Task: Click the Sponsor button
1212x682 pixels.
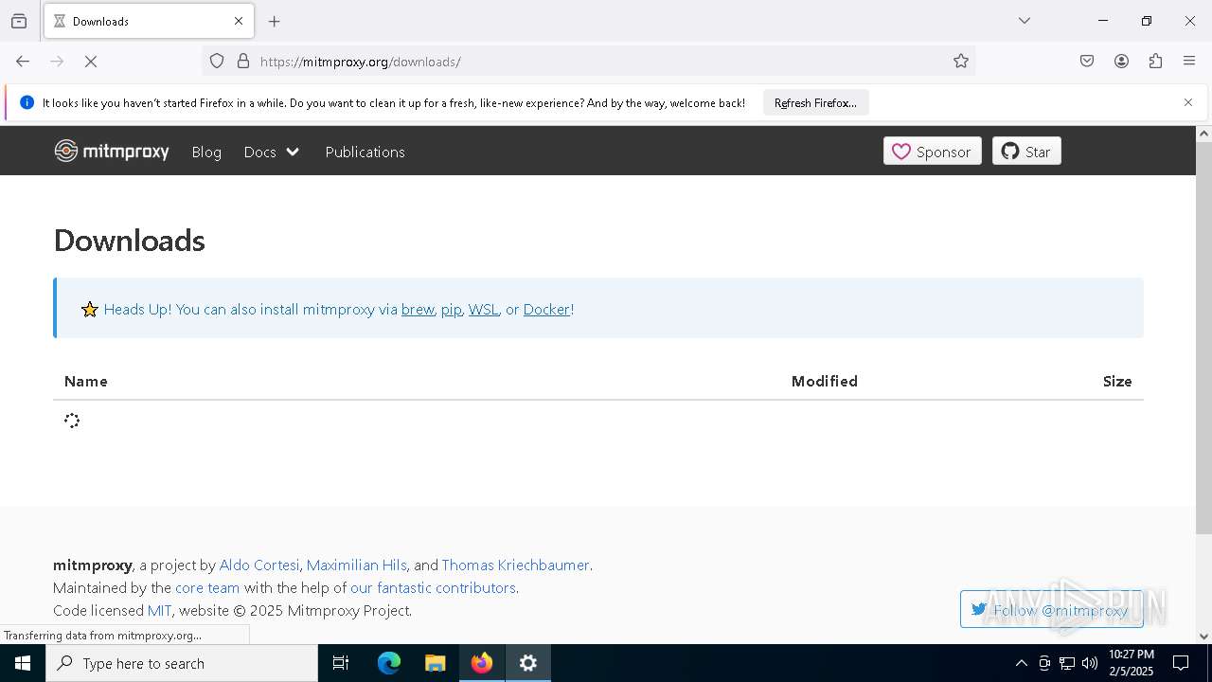Action: coord(932,152)
